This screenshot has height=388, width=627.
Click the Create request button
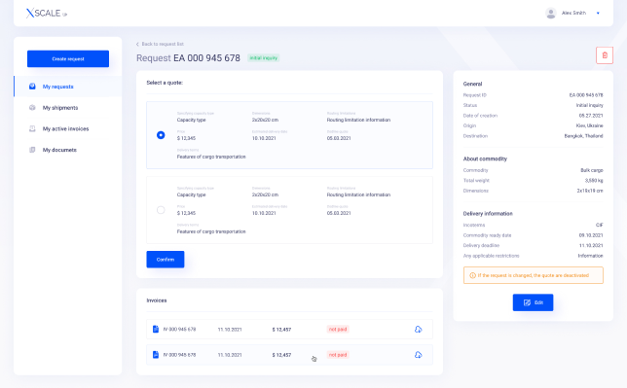click(68, 58)
